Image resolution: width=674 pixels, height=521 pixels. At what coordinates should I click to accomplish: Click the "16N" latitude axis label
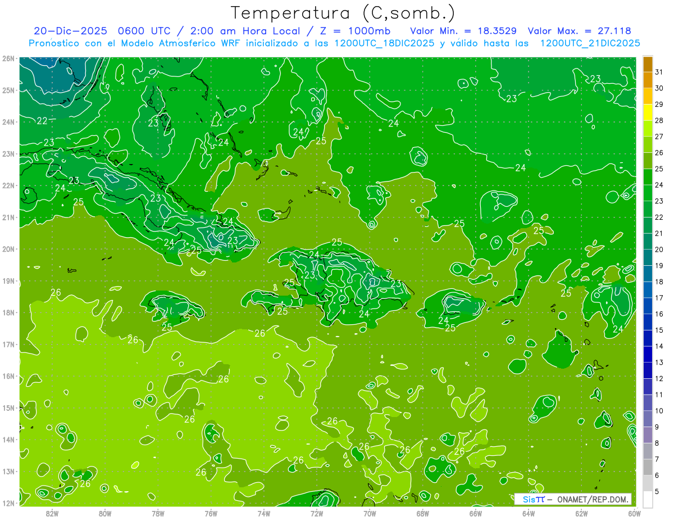pyautogui.click(x=8, y=376)
